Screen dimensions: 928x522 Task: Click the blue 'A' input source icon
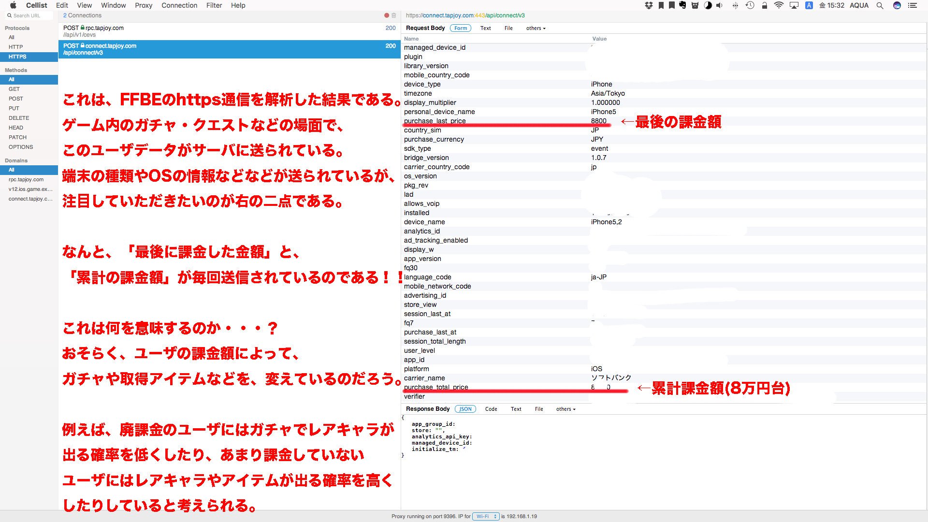click(x=809, y=5)
